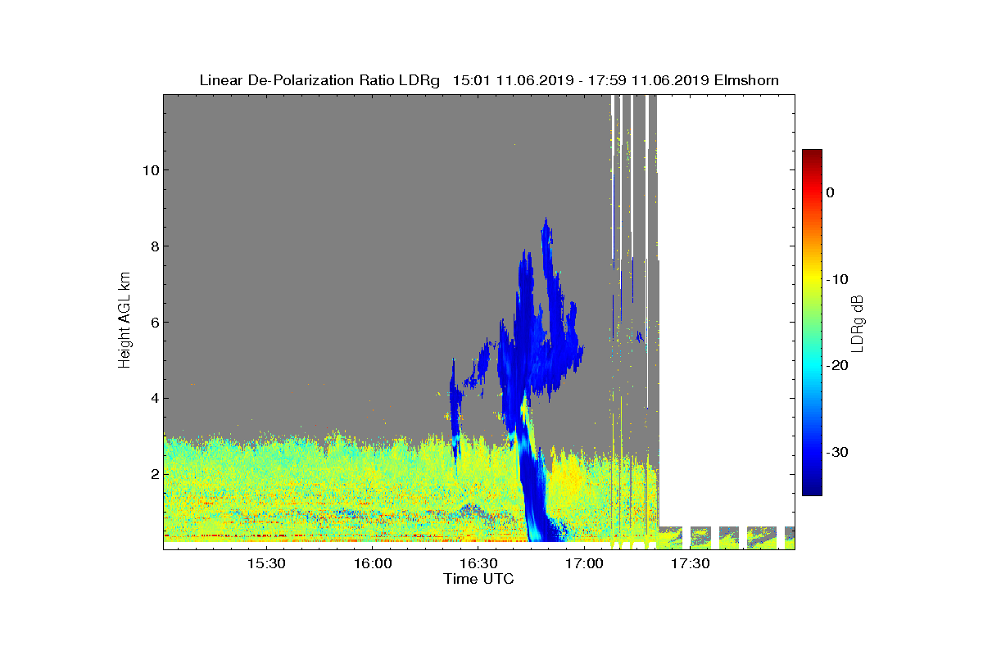Image resolution: width=983 pixels, height=655 pixels.
Task: Click the 'Time UTC' axis label
Action: click(x=478, y=579)
